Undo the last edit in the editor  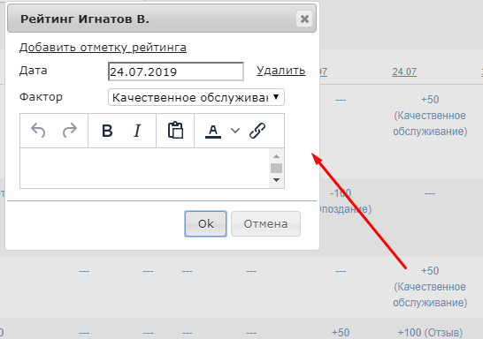tap(38, 131)
